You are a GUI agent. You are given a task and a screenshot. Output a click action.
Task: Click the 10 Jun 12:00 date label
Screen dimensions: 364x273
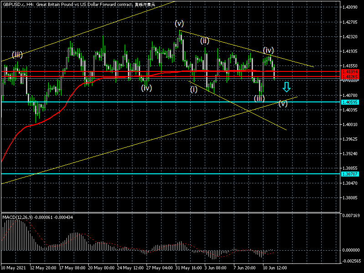point(274,268)
